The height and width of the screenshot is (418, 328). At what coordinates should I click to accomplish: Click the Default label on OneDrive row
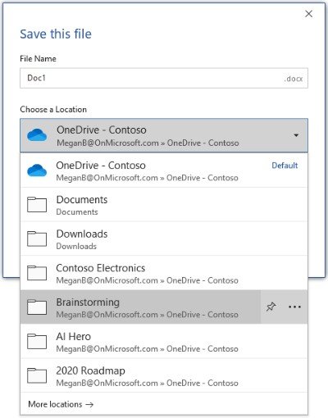click(x=285, y=166)
